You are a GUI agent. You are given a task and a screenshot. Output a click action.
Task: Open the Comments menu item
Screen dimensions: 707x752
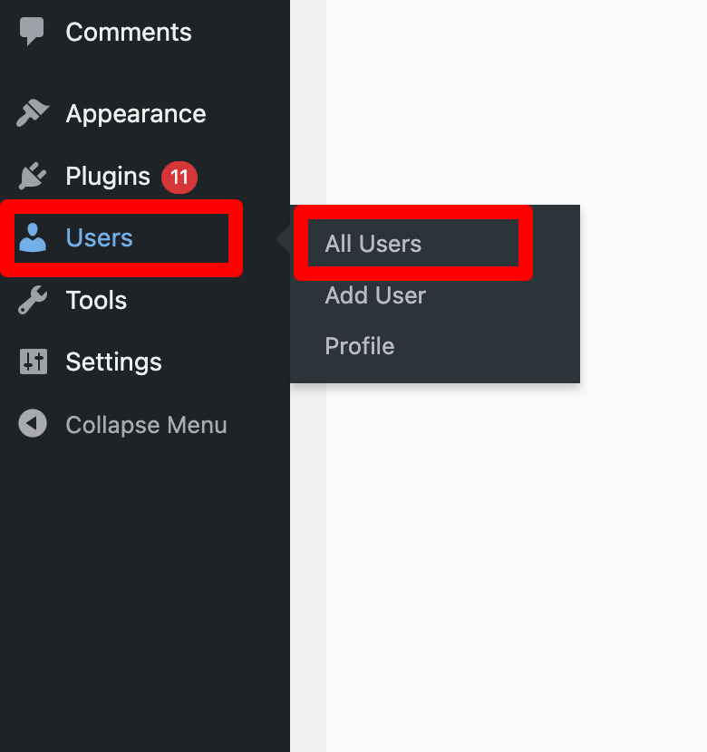tap(129, 32)
